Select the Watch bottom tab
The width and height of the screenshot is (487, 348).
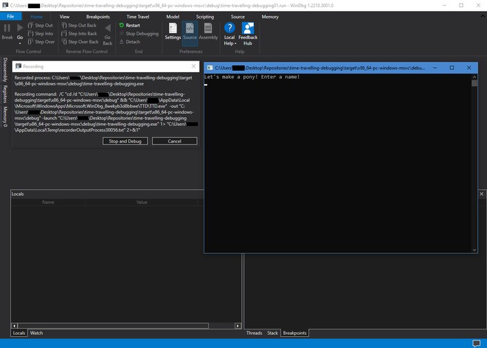pos(36,333)
